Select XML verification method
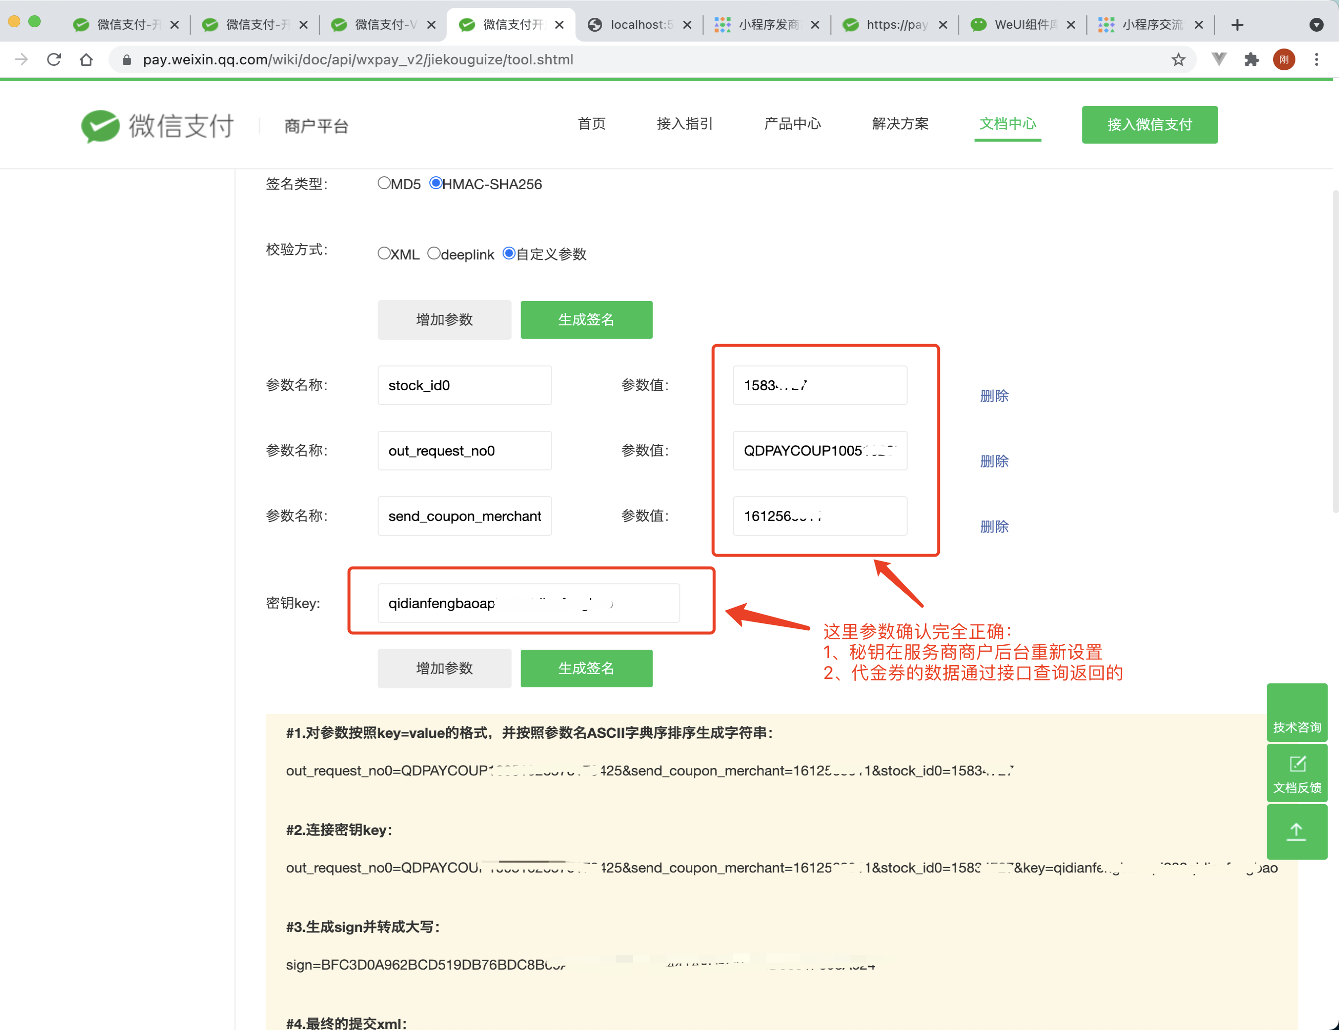The width and height of the screenshot is (1339, 1030). (x=384, y=253)
